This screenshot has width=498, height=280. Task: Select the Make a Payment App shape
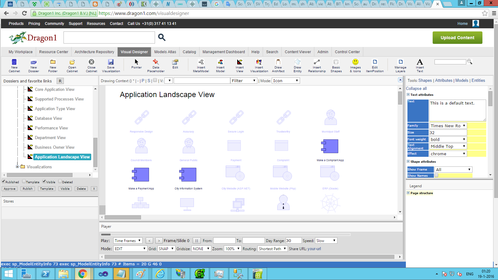141,175
